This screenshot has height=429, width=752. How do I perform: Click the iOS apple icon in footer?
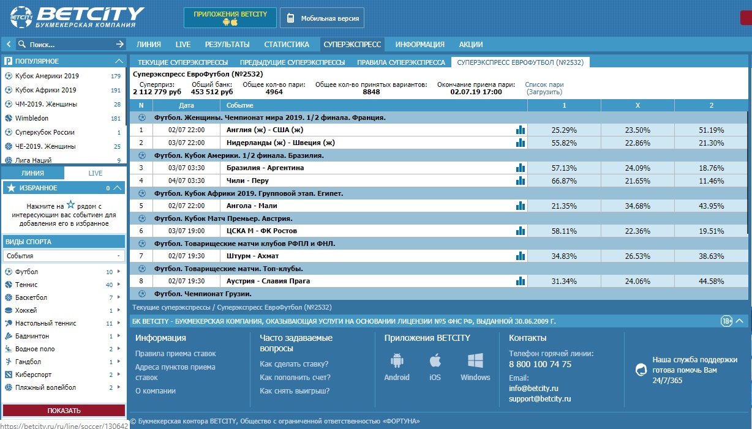point(435,360)
